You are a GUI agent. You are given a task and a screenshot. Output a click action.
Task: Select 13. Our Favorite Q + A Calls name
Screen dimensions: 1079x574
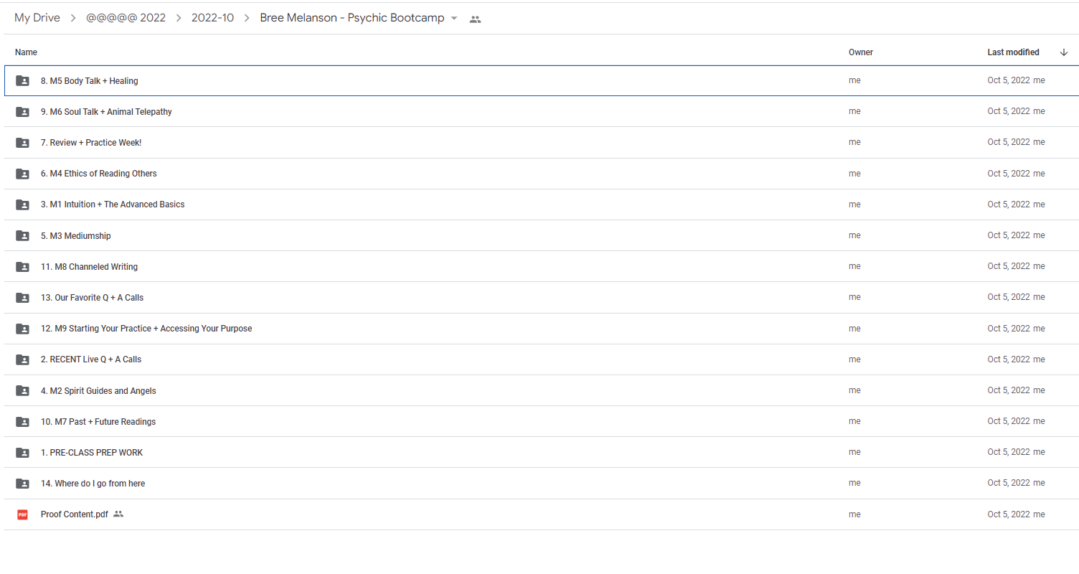tap(92, 298)
